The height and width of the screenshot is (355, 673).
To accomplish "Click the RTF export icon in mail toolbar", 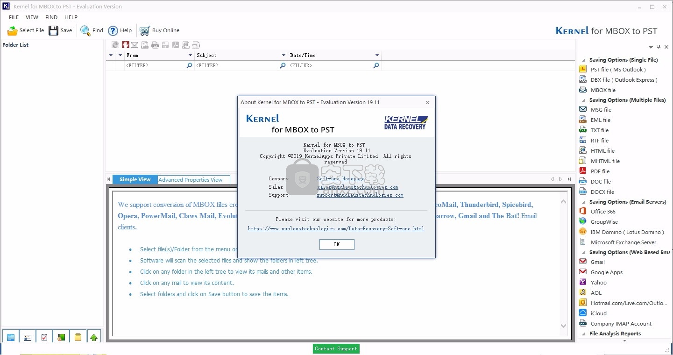I will [165, 45].
